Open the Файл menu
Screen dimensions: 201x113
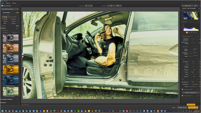pyautogui.click(x=3, y=3)
